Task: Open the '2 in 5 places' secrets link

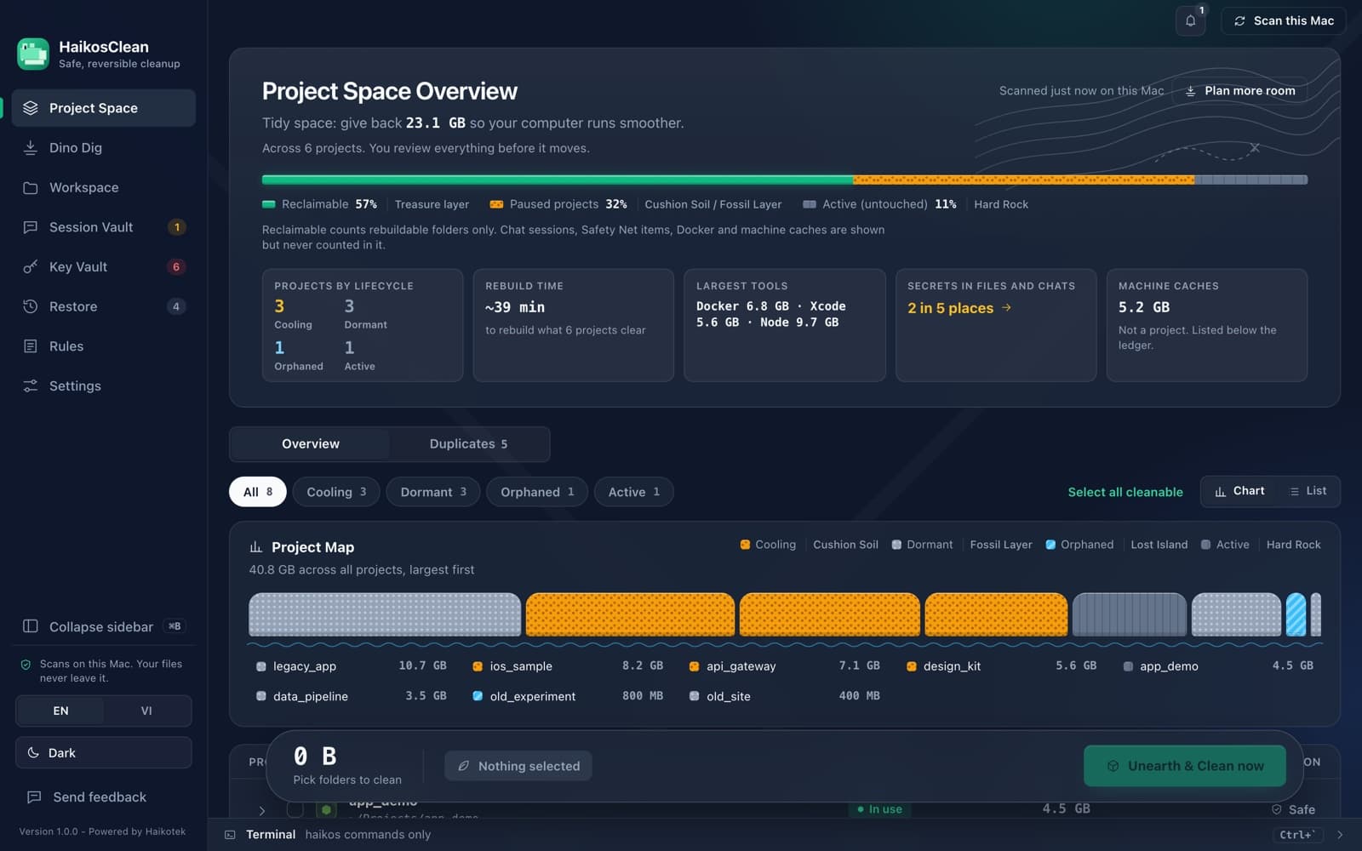Action: point(959,308)
